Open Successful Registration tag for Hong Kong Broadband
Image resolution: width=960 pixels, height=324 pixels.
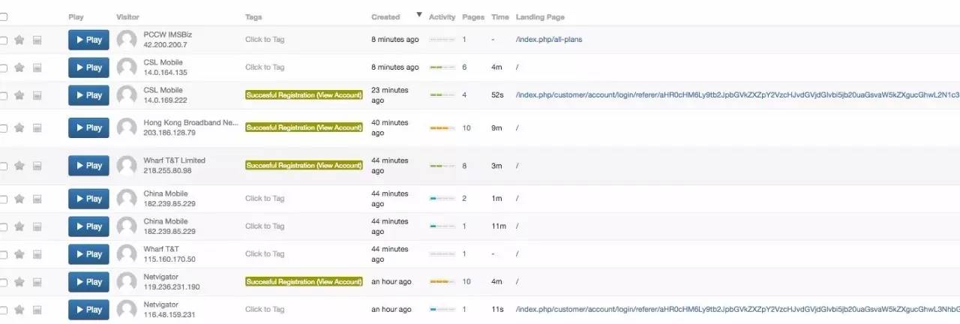point(304,127)
